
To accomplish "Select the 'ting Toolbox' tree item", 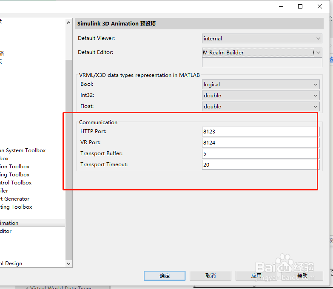I will point(16,207).
